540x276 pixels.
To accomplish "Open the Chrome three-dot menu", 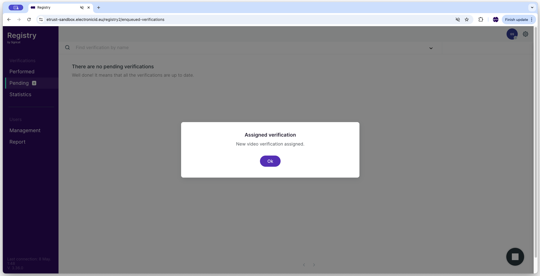I will pyautogui.click(x=531, y=20).
